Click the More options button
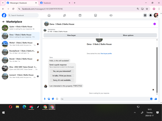Screen dimensions: 162x121 (x=128, y=35)
